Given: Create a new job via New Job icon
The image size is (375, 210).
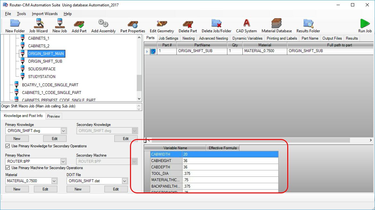Looking at the screenshot, I should (x=60, y=26).
